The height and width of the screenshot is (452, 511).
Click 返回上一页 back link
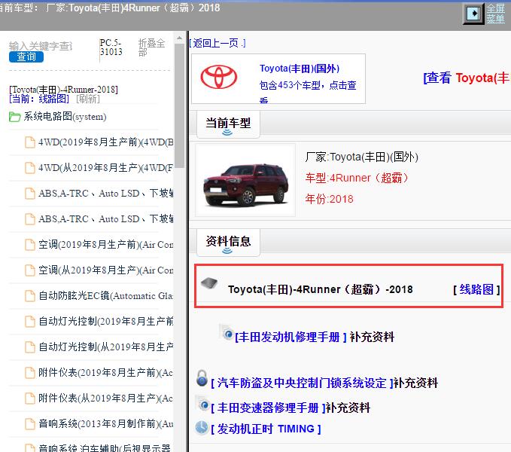tap(217, 43)
